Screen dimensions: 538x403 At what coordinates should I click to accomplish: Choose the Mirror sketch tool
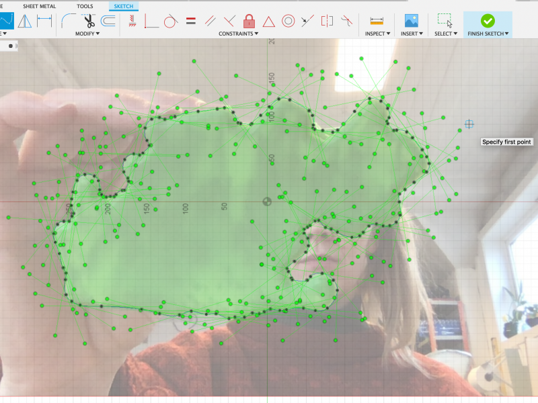pyautogui.click(x=25, y=20)
